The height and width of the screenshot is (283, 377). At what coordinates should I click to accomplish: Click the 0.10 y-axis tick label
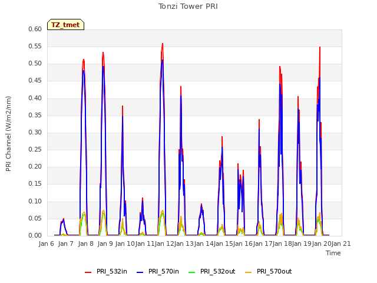[35, 201]
